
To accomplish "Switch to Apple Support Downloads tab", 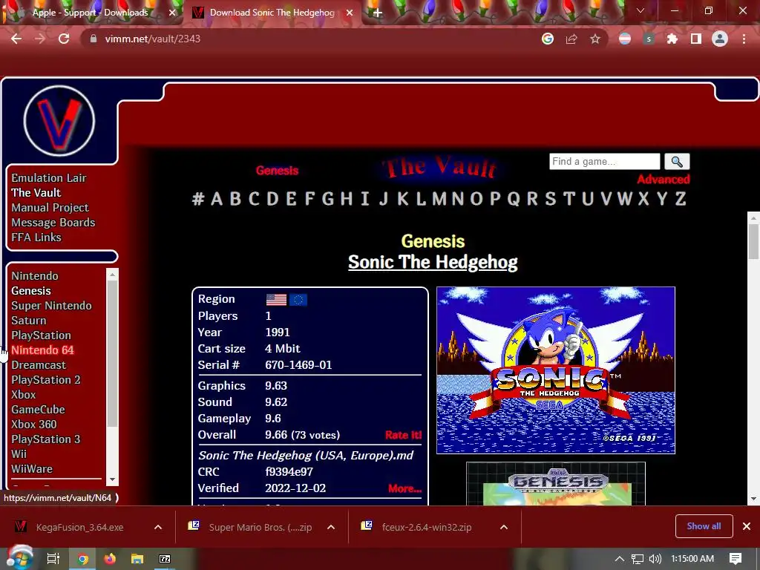I will click(90, 13).
